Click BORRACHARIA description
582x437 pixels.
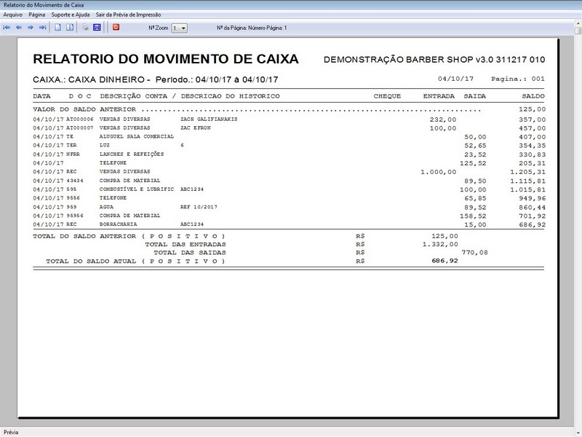click(118, 224)
